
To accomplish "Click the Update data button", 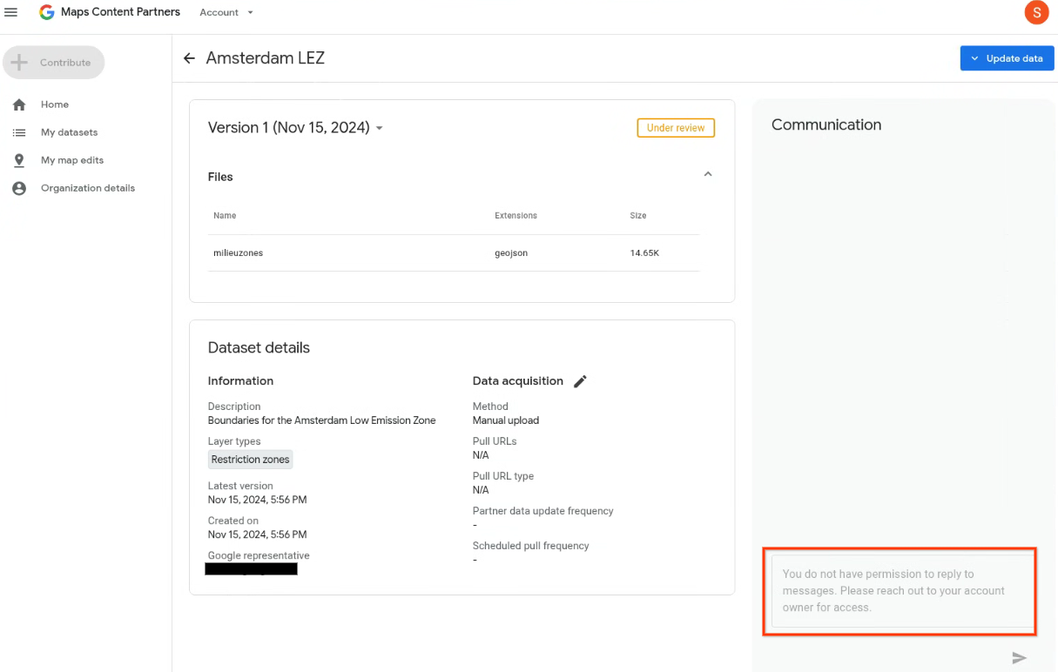I will coord(1007,58).
